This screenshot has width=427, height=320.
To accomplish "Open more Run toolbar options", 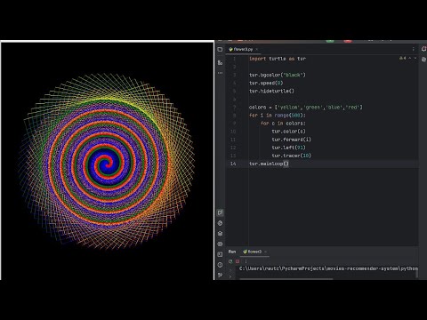I will coord(246,261).
